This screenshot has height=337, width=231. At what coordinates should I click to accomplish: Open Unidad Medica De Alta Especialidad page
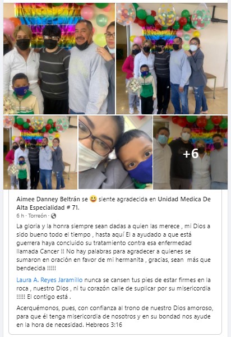point(113,204)
